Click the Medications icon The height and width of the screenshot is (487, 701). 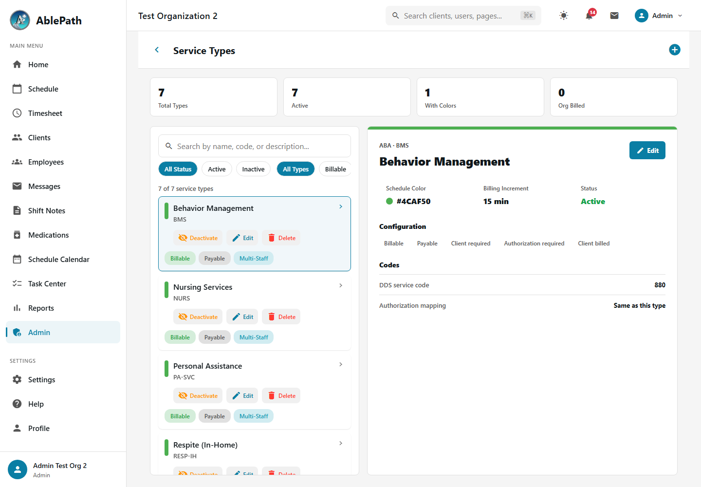17,235
